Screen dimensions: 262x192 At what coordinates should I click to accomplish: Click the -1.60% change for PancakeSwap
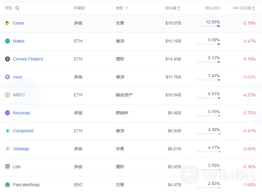pyautogui.click(x=249, y=184)
